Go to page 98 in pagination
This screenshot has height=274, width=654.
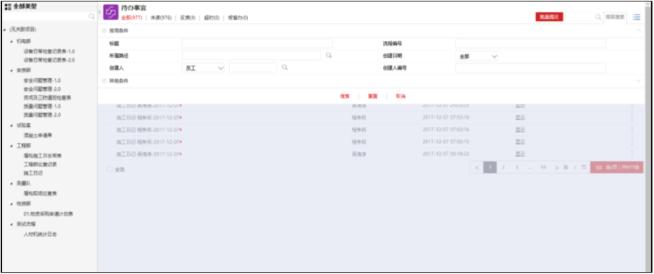pyautogui.click(x=543, y=167)
